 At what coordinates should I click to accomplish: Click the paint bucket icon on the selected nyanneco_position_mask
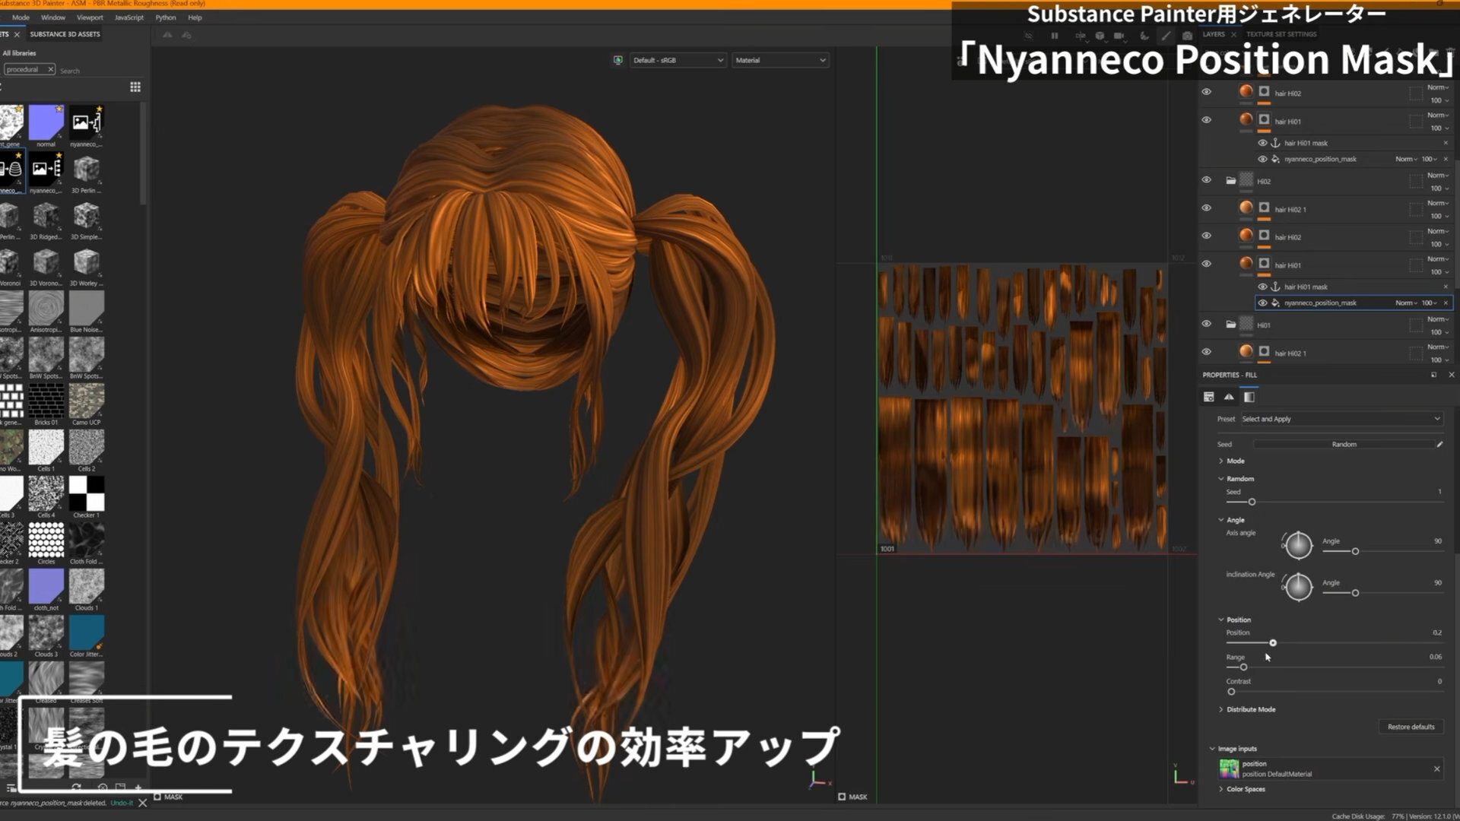pos(1276,303)
